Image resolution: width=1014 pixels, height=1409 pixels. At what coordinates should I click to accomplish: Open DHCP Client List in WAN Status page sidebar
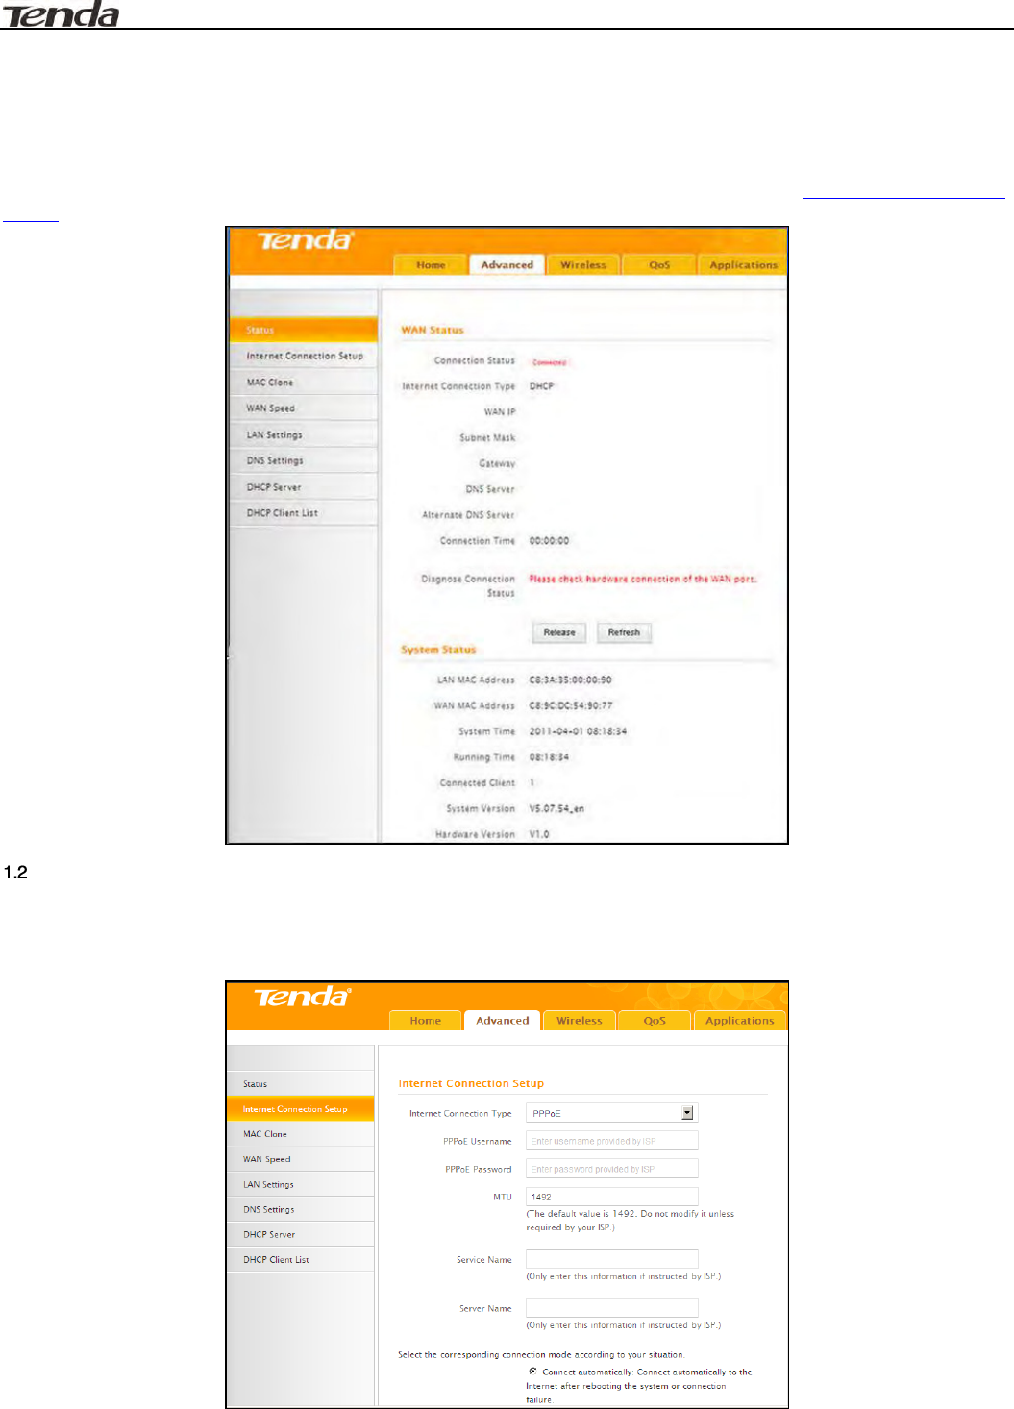(x=304, y=513)
